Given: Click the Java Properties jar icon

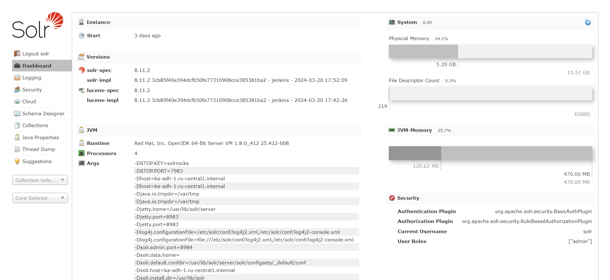Looking at the screenshot, I should pyautogui.click(x=17, y=137).
